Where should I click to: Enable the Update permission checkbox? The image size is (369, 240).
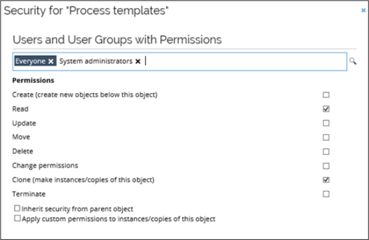(326, 123)
